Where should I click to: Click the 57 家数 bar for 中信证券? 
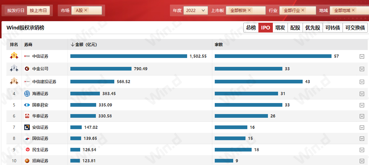click(x=273, y=56)
